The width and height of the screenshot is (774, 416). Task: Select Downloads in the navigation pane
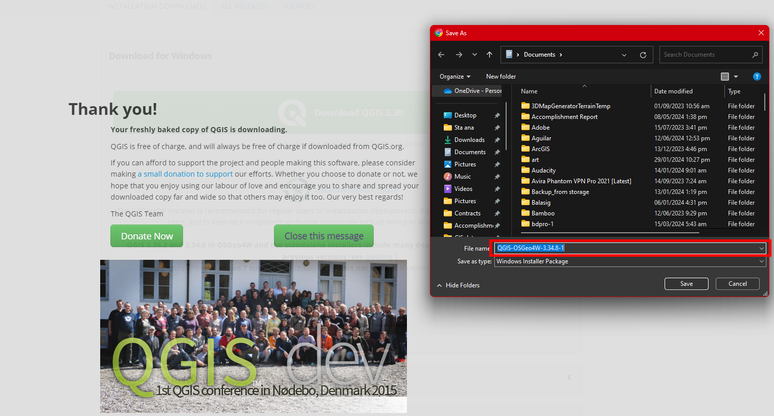469,140
